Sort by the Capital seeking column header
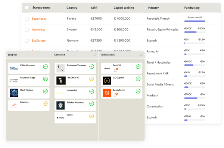Viewport: 224px width, 148px height. 124,8
